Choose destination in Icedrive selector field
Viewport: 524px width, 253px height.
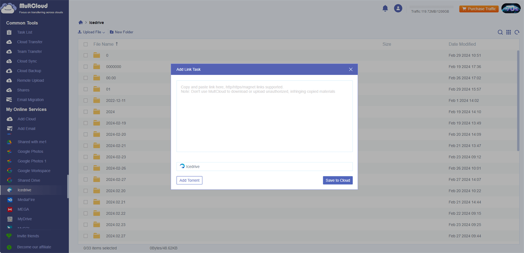[x=265, y=167]
